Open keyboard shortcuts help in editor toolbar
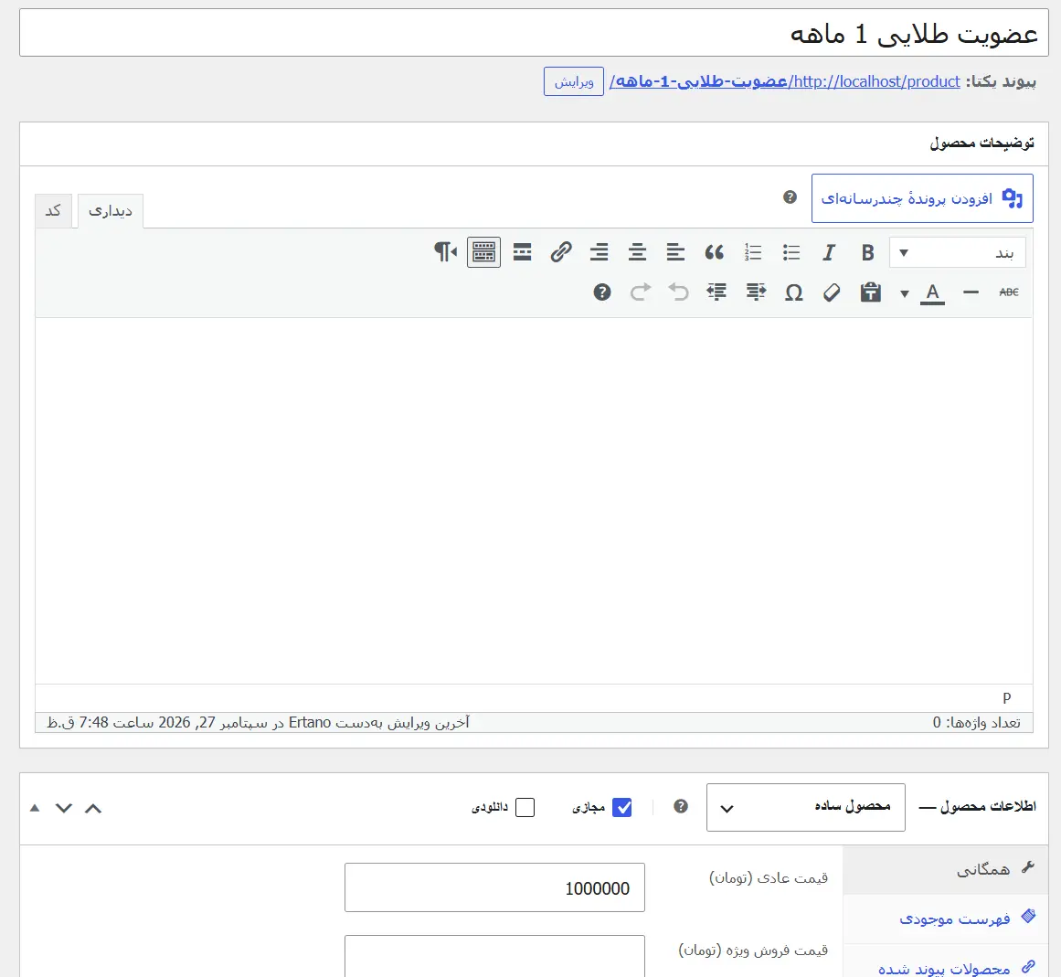1061x977 pixels. (x=602, y=292)
